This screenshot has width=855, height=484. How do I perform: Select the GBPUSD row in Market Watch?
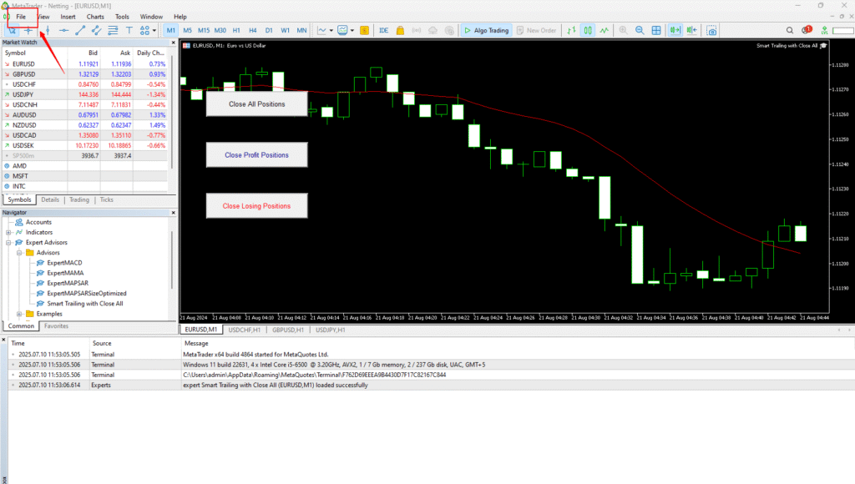(85, 74)
